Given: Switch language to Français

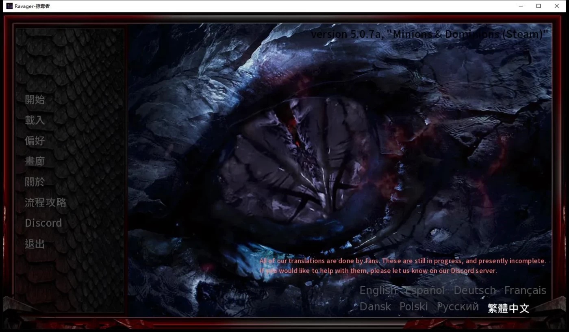Looking at the screenshot, I should pos(525,290).
